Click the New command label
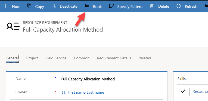 (16, 6)
